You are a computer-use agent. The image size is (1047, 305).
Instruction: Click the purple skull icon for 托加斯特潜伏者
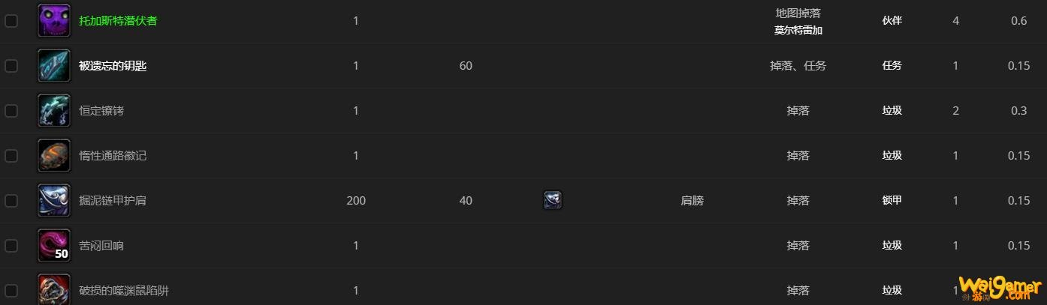54,21
